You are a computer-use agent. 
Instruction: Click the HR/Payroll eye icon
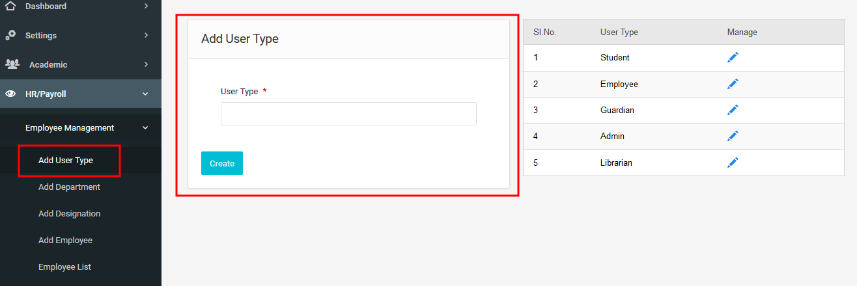tap(10, 94)
